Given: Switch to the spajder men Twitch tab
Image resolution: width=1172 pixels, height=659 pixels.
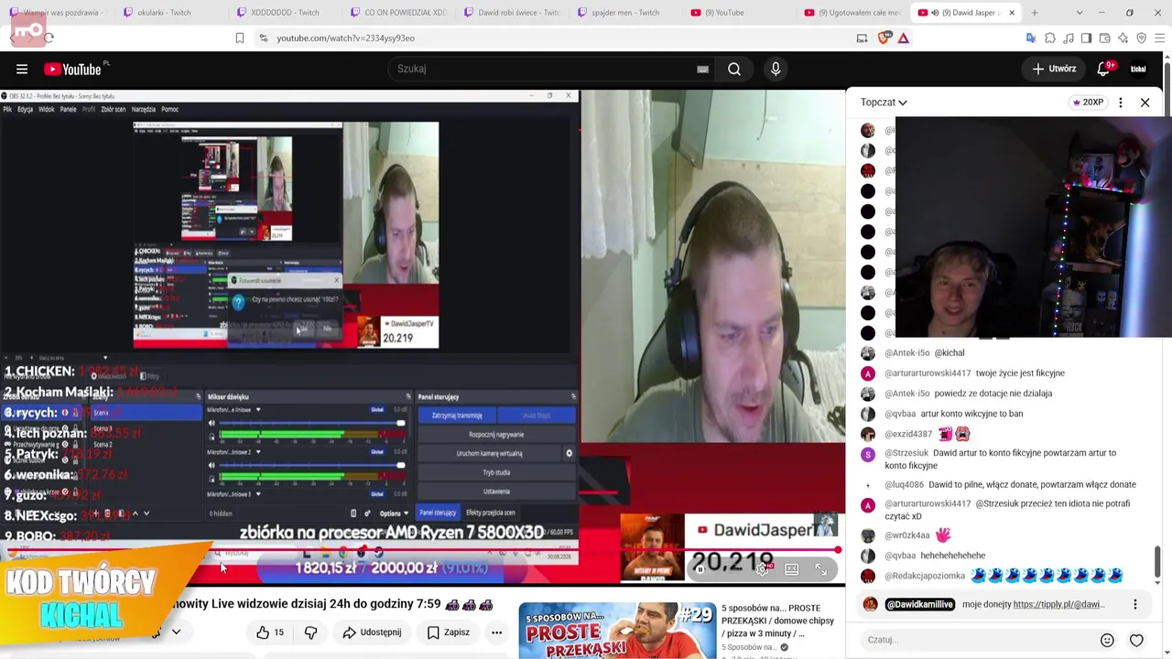Looking at the screenshot, I should (625, 13).
